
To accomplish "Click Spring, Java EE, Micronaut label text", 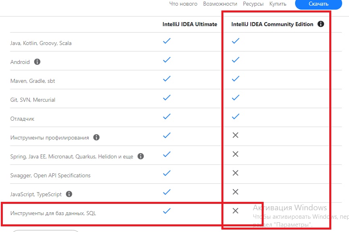I will click(72, 156).
